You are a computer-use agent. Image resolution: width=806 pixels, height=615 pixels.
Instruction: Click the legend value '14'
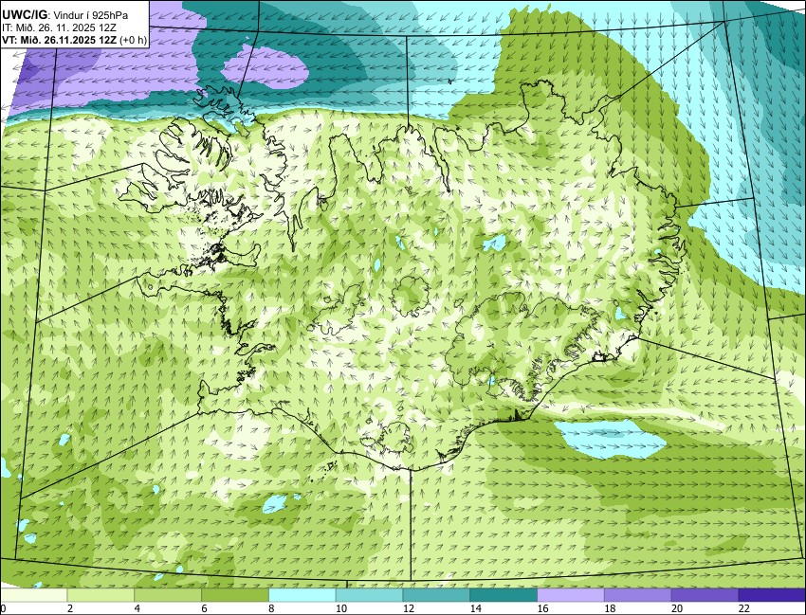pyautogui.click(x=475, y=608)
